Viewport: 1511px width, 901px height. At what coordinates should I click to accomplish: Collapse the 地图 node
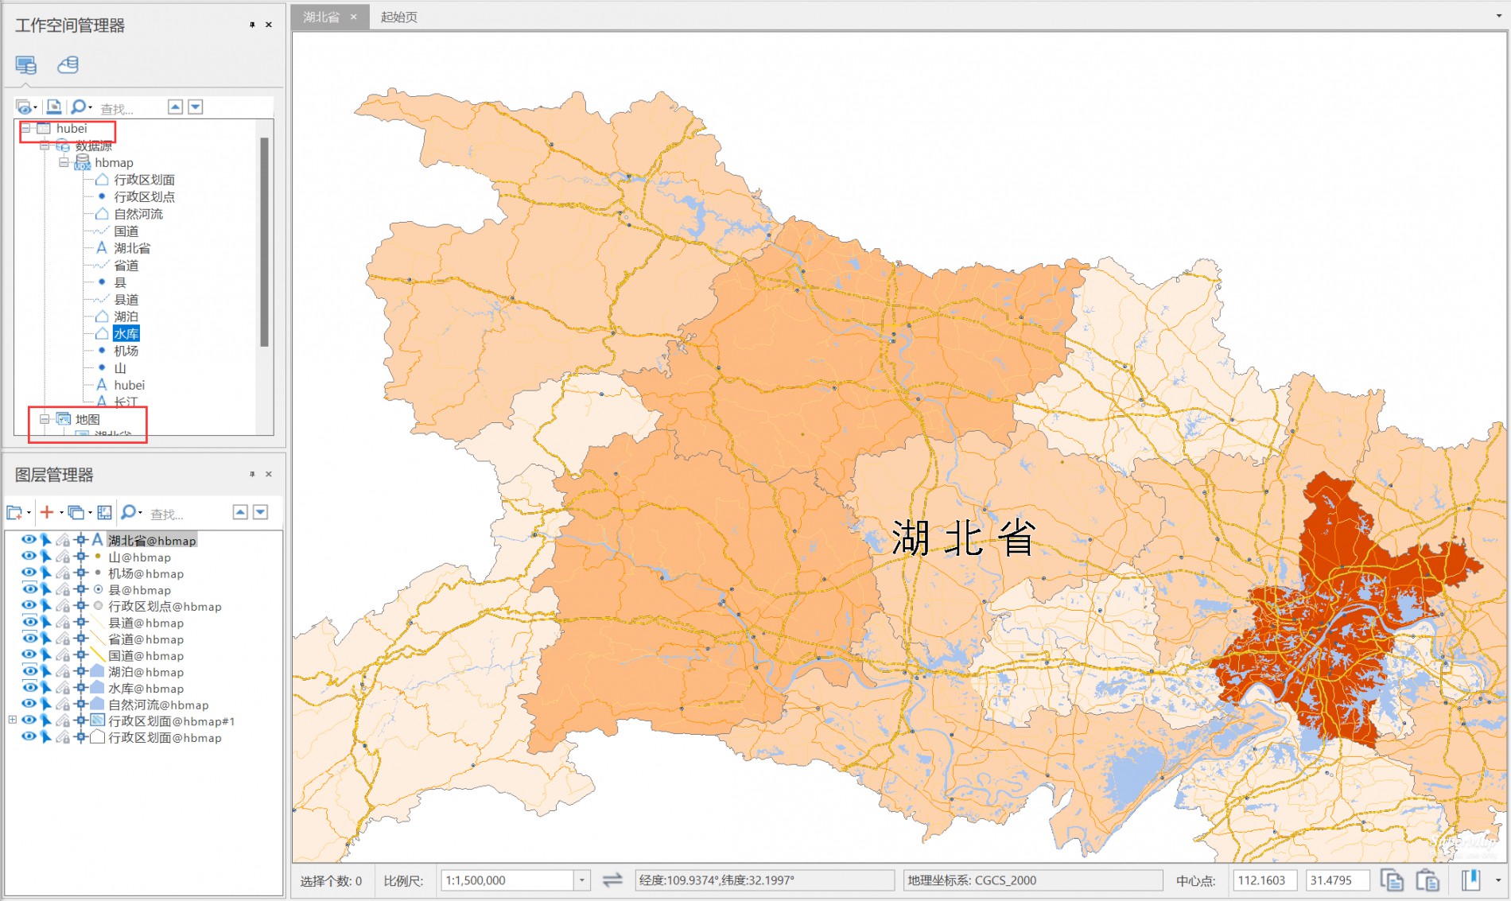coord(45,419)
